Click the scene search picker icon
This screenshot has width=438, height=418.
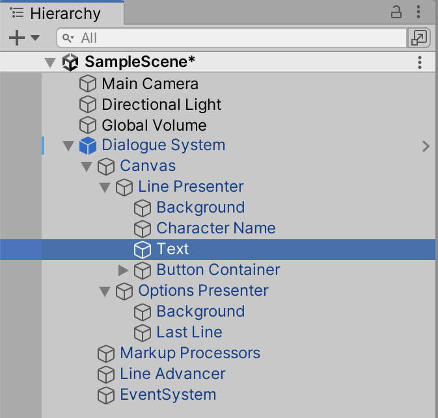417,38
